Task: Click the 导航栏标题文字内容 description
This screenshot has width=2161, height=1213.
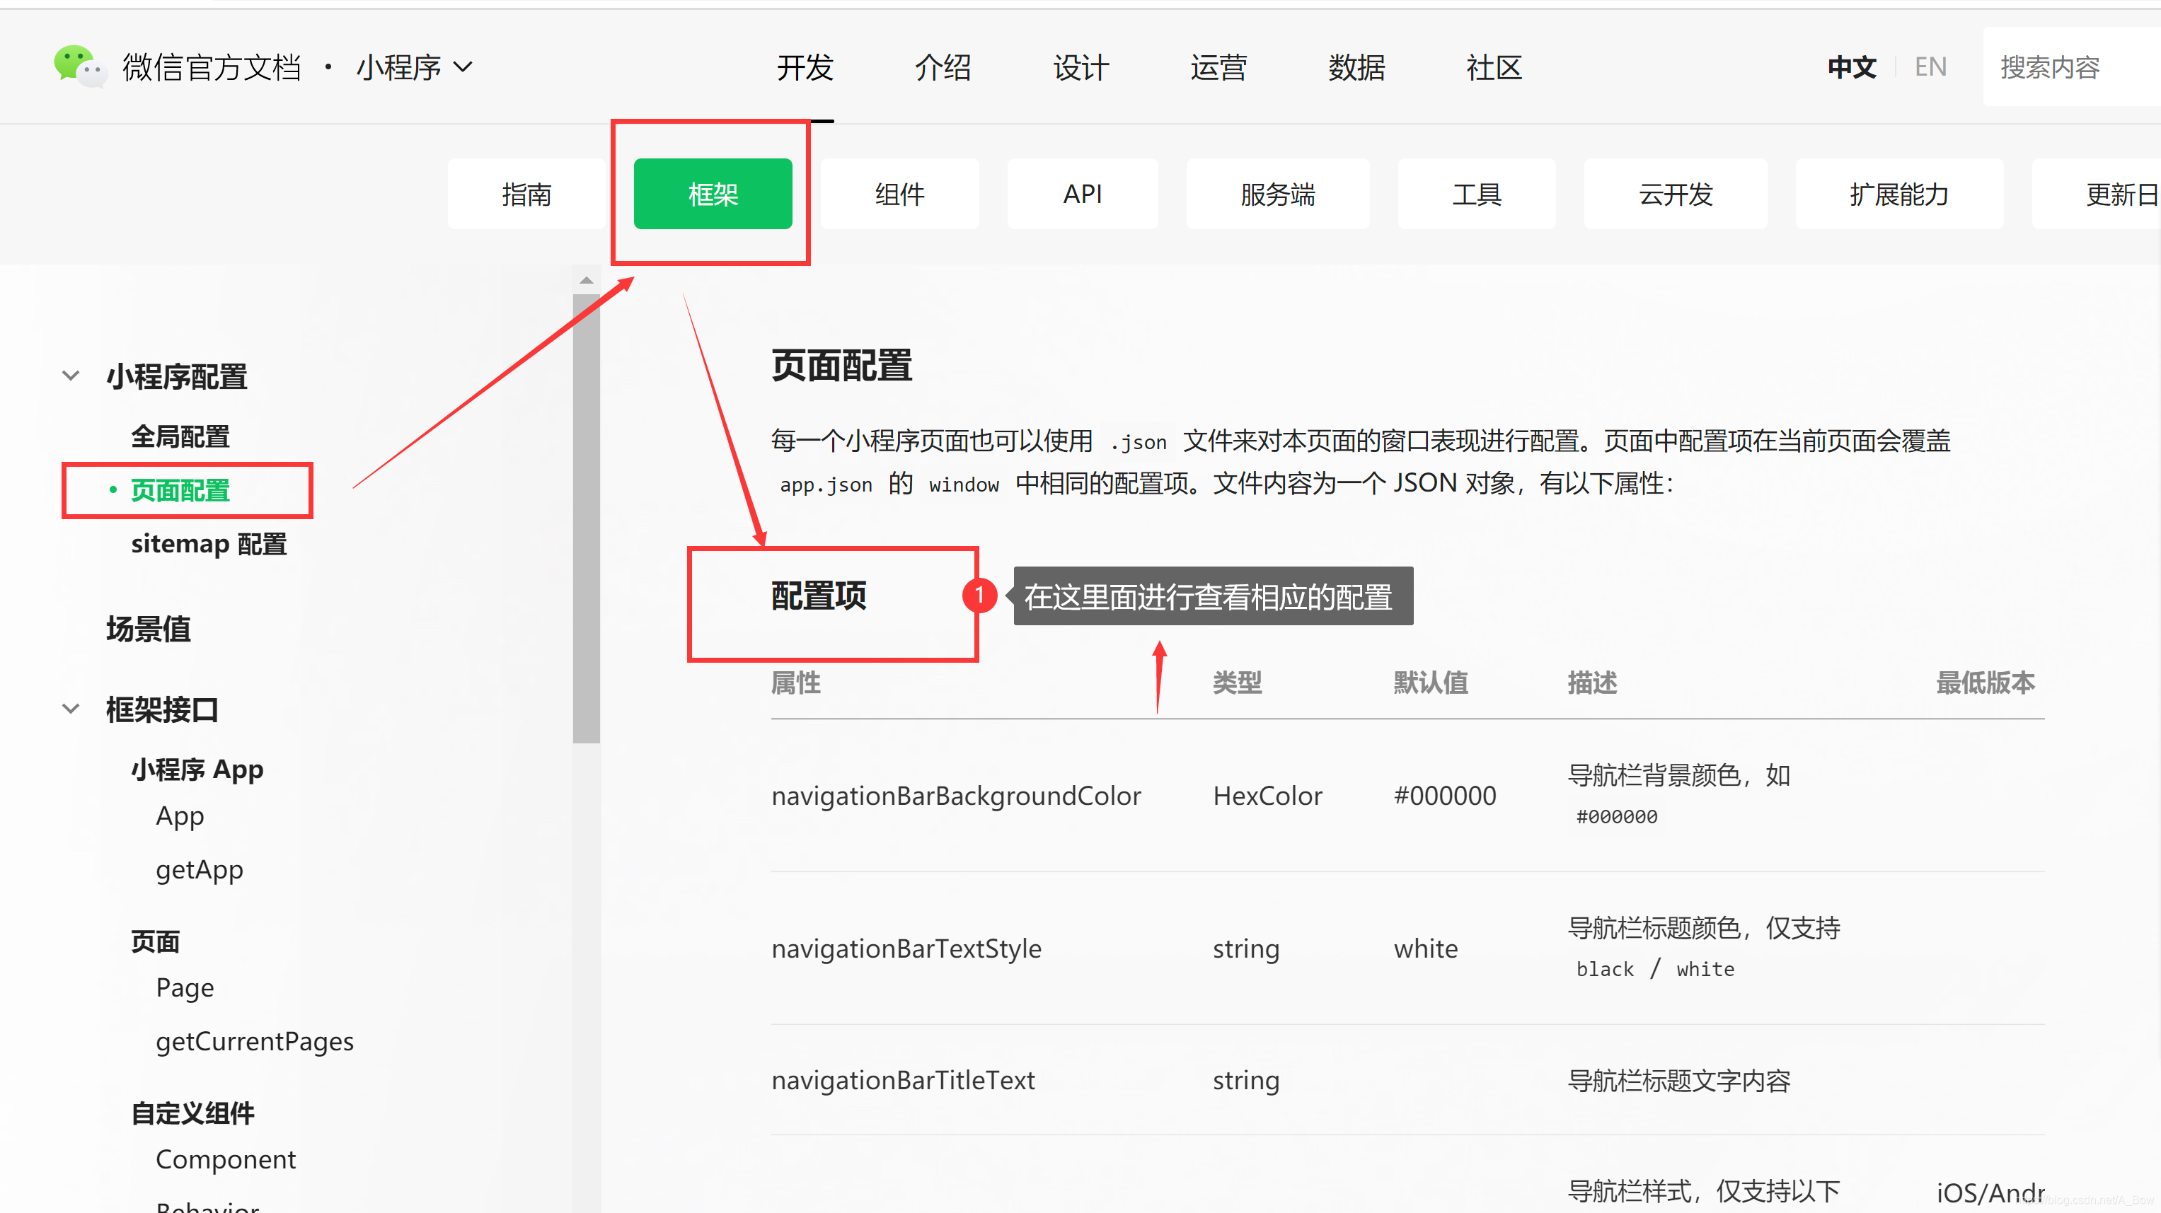Action: click(x=1678, y=1081)
